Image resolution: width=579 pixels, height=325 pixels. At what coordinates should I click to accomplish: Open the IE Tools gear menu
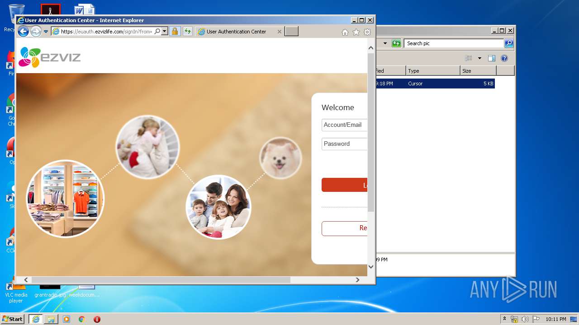tap(367, 32)
